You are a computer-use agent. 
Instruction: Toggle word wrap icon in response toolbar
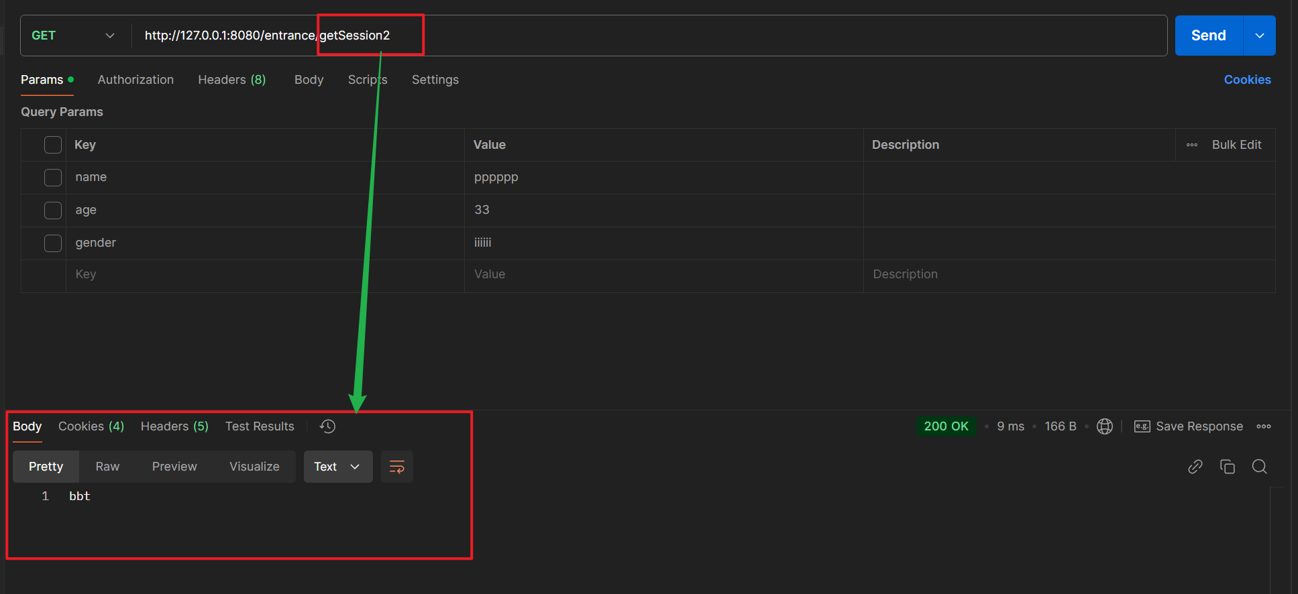(397, 467)
